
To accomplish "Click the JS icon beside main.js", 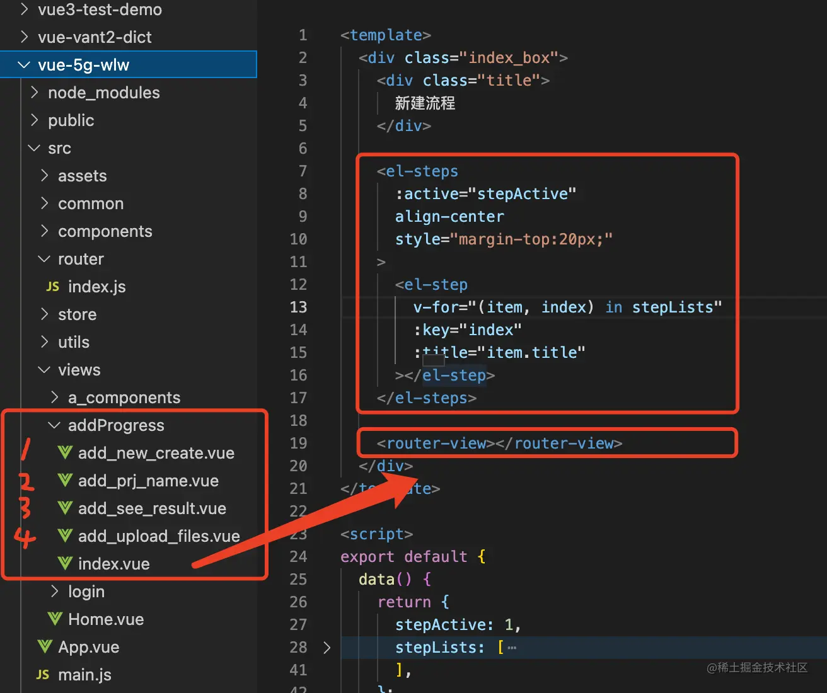I will pyautogui.click(x=43, y=675).
